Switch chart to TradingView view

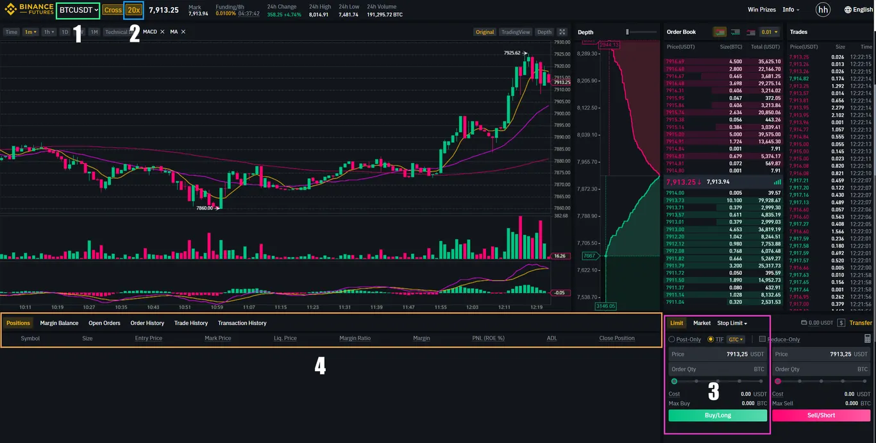pos(516,32)
